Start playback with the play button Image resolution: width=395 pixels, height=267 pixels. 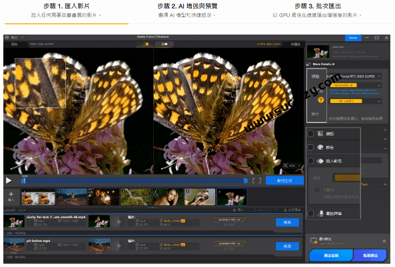click(9, 181)
